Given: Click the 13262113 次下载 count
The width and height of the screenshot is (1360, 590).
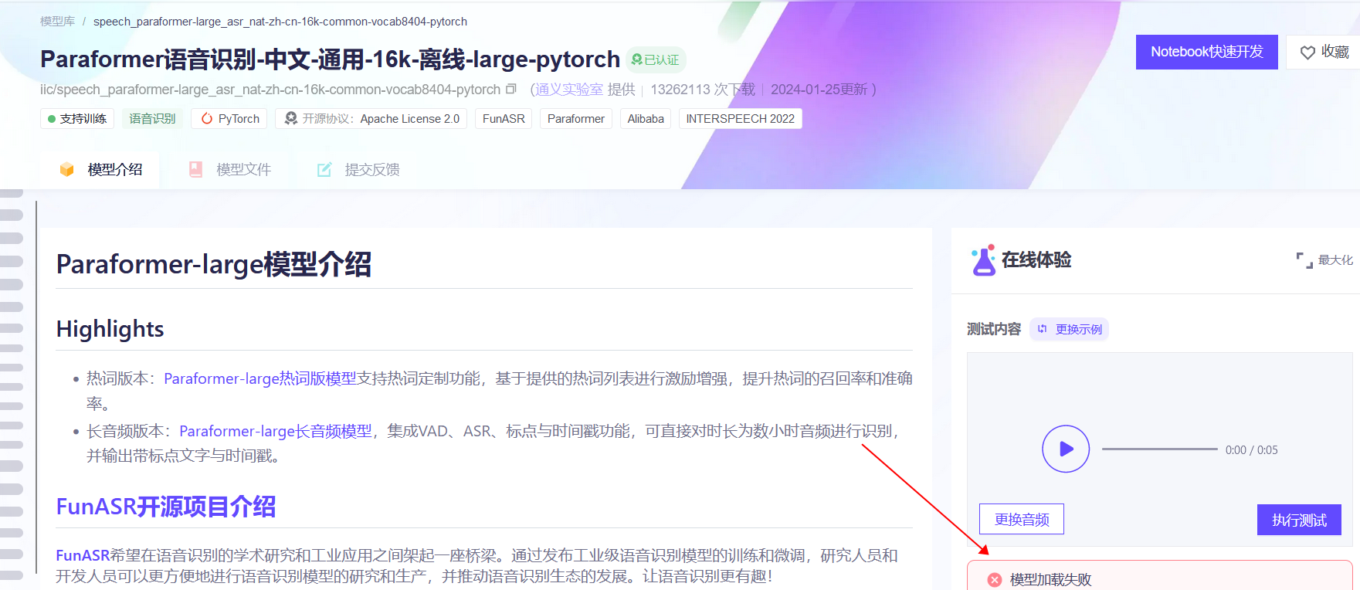Looking at the screenshot, I should (703, 90).
